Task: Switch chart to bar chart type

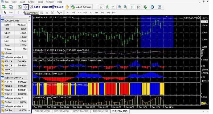Action: (101, 7)
